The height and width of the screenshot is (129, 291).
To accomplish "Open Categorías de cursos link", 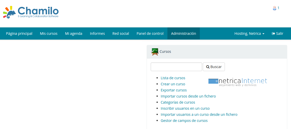I will 178,102.
